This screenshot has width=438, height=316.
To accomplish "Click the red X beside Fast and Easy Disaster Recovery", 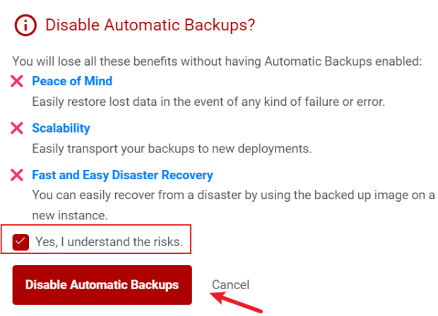I will click(18, 175).
